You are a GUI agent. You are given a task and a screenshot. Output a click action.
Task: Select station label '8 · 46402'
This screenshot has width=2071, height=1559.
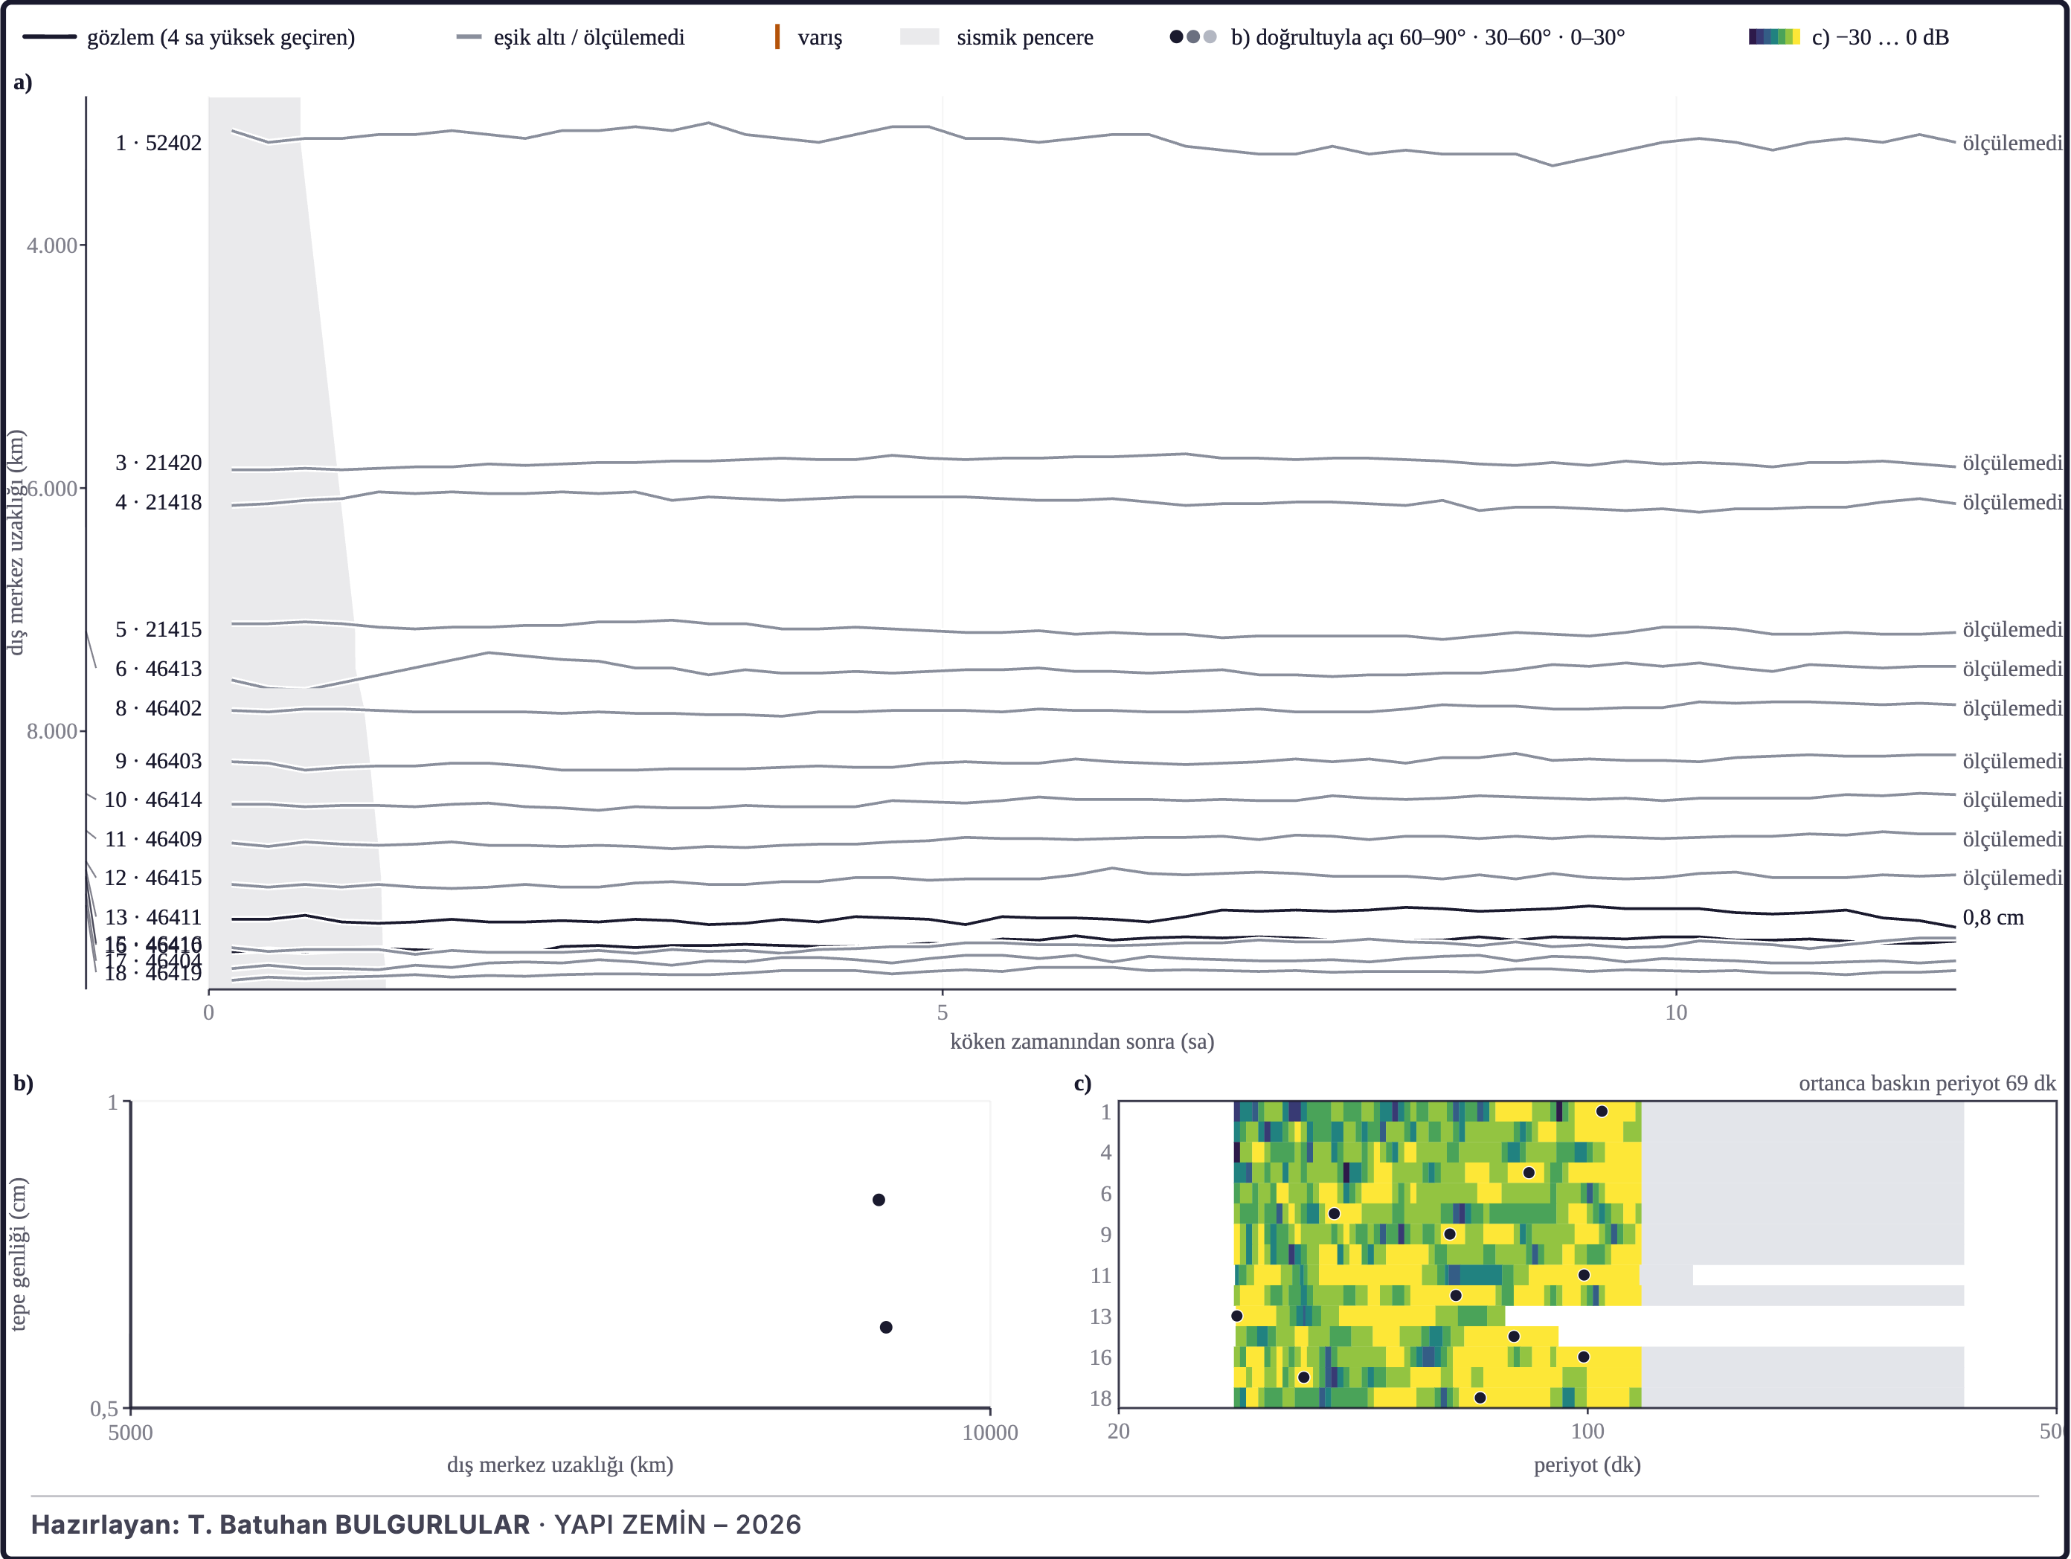(158, 708)
